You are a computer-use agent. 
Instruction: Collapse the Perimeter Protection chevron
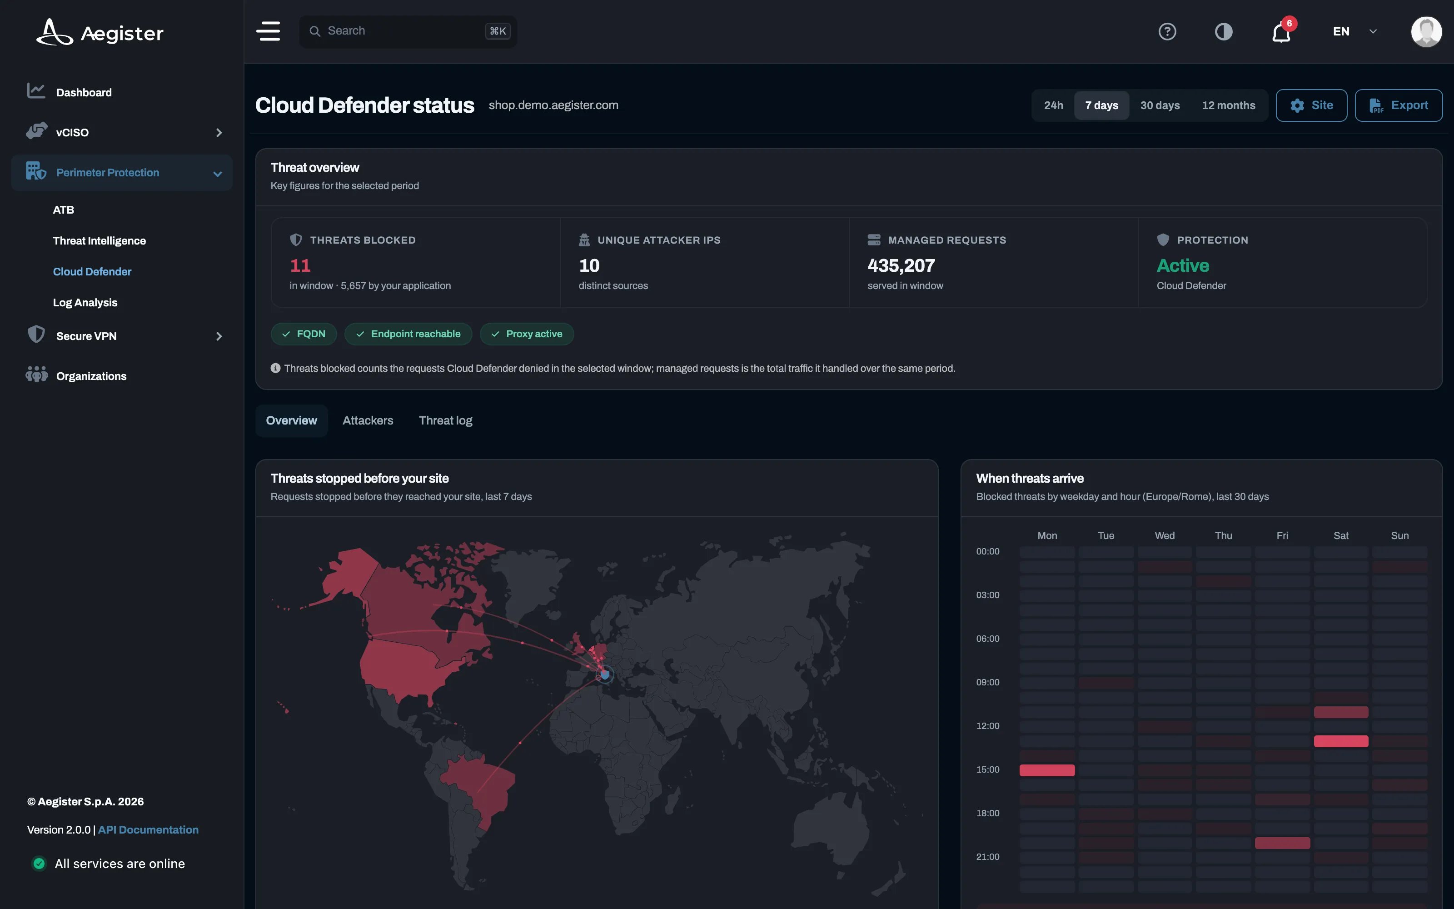[x=218, y=174]
